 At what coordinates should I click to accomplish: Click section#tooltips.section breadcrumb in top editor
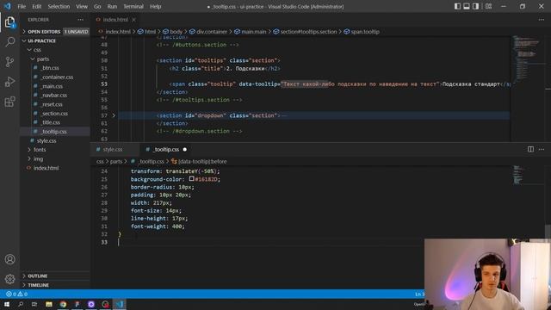coord(308,32)
